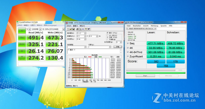Click the Print Preview icon in ATTO toolbar
The image size is (205, 109).
80,29
